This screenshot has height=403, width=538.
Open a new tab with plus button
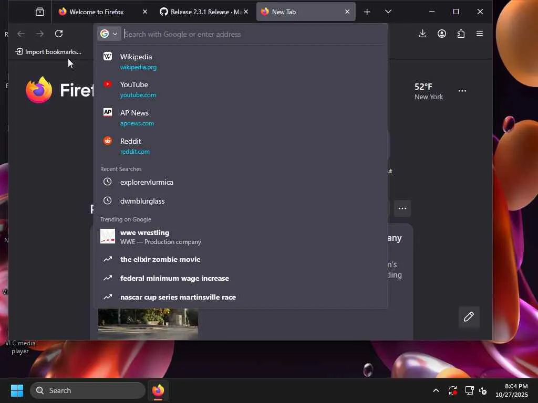(367, 12)
